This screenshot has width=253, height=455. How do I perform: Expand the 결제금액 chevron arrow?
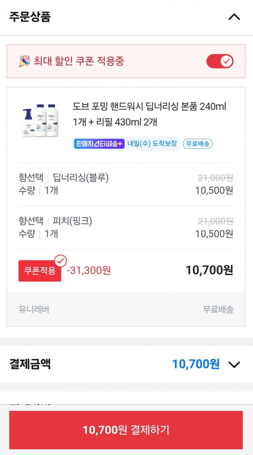[x=234, y=364]
